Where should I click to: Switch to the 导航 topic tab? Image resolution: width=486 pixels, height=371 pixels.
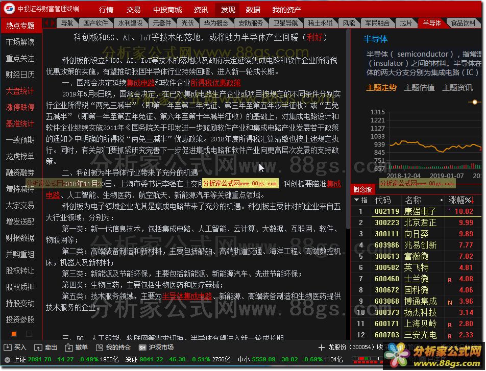pos(67,23)
